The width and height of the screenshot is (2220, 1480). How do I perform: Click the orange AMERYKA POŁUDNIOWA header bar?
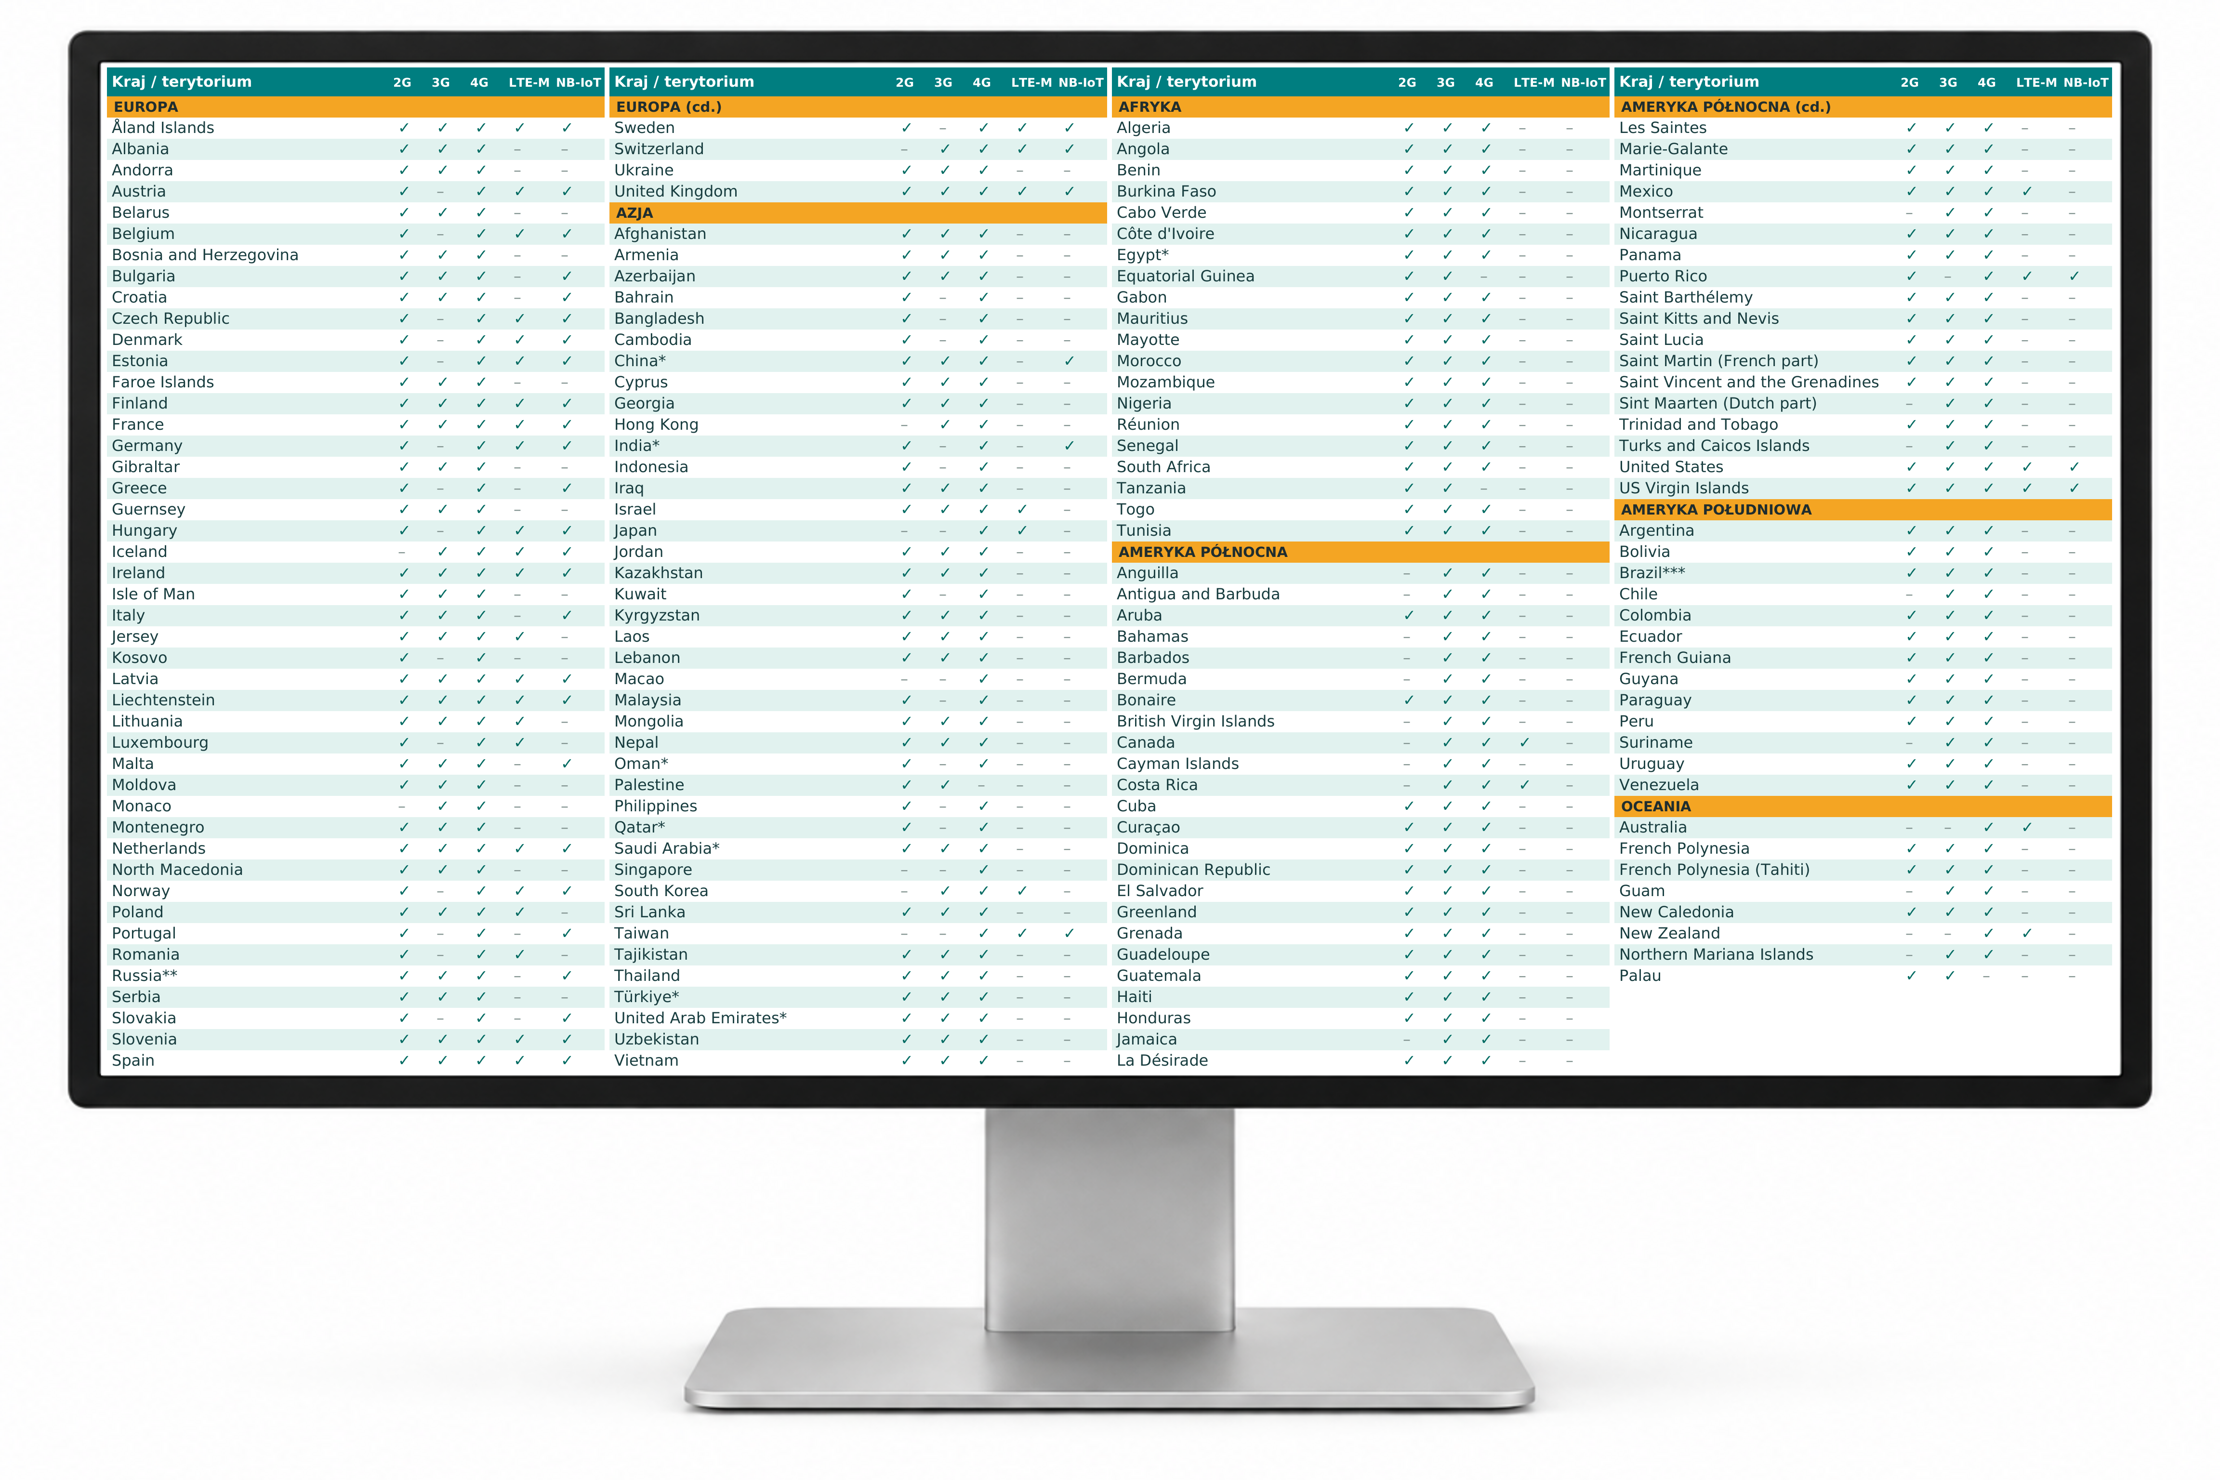pyautogui.click(x=1862, y=510)
